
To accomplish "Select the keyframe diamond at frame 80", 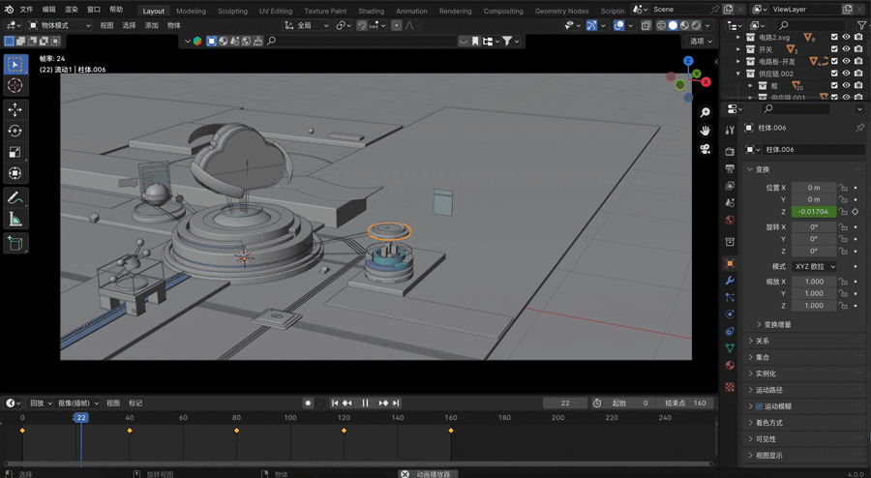I will pyautogui.click(x=237, y=431).
